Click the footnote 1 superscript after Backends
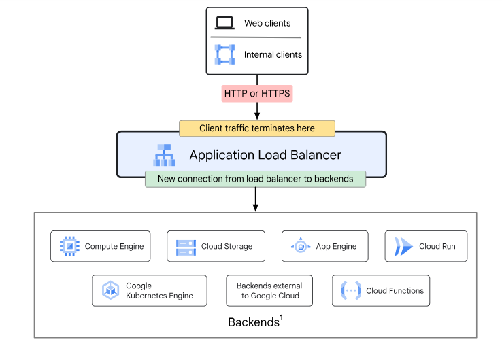This screenshot has width=502, height=344. pos(282,317)
